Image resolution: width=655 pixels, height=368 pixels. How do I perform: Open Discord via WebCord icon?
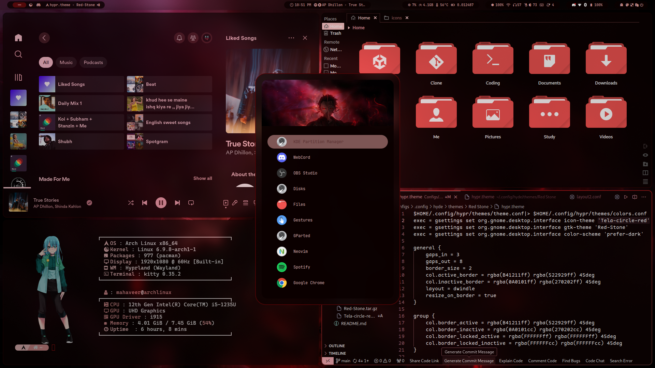pos(281,157)
